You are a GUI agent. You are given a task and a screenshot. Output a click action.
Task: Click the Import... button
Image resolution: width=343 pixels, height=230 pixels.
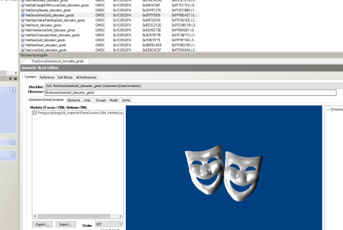click(65, 224)
